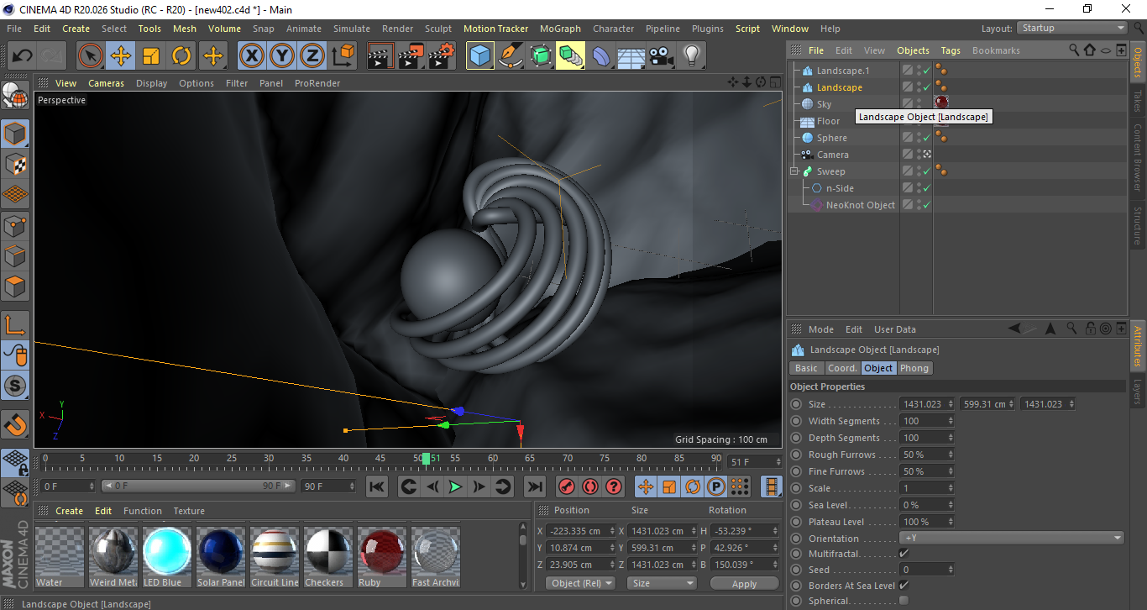The image size is (1147, 610).
Task: Adjust the current frame 51 F stepper
Action: click(778, 462)
